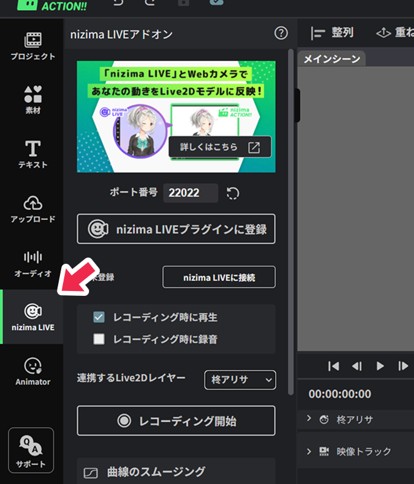
Task: Expand the 柊アリサ timeline track
Action: (309, 419)
